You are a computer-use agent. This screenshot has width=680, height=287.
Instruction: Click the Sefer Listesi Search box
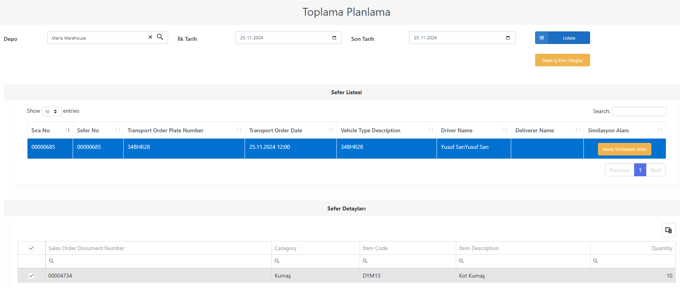[639, 112]
